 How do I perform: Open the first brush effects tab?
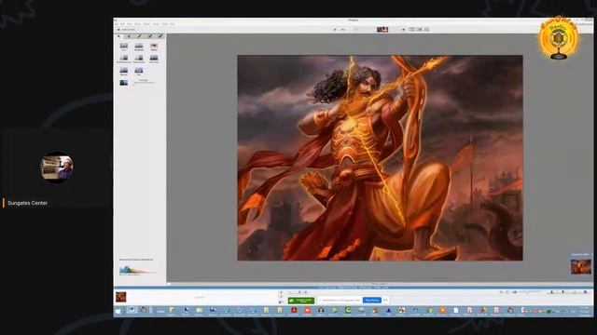(x=139, y=36)
